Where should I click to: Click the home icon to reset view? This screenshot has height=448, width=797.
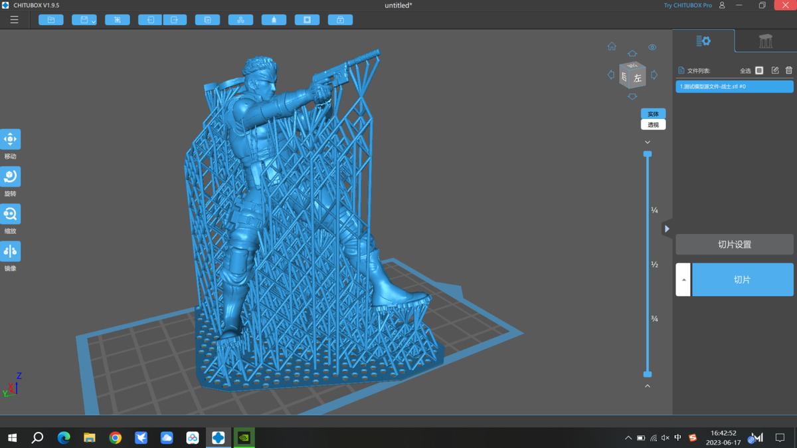tap(611, 46)
